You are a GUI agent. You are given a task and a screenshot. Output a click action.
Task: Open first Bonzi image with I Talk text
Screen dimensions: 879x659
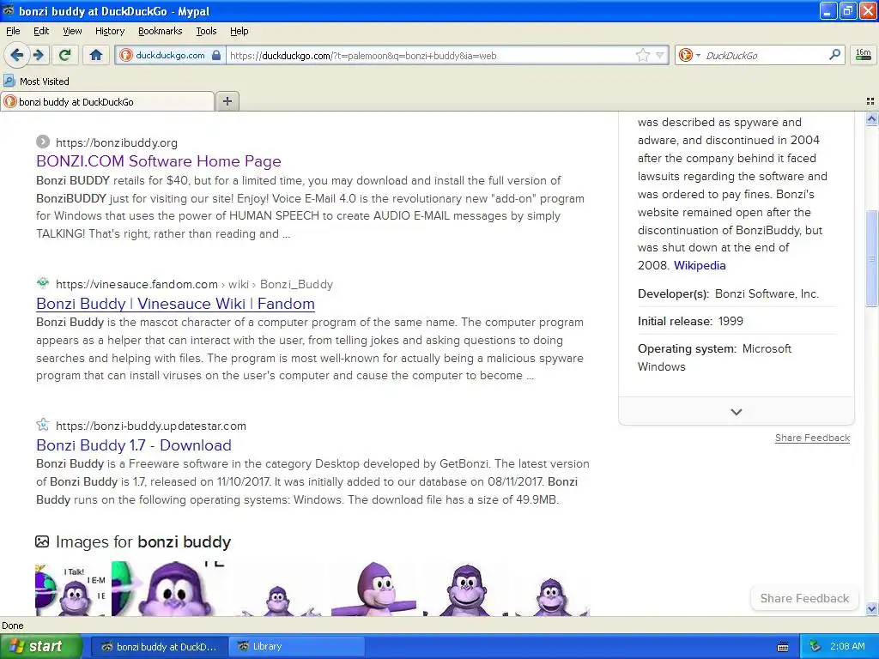(x=72, y=589)
